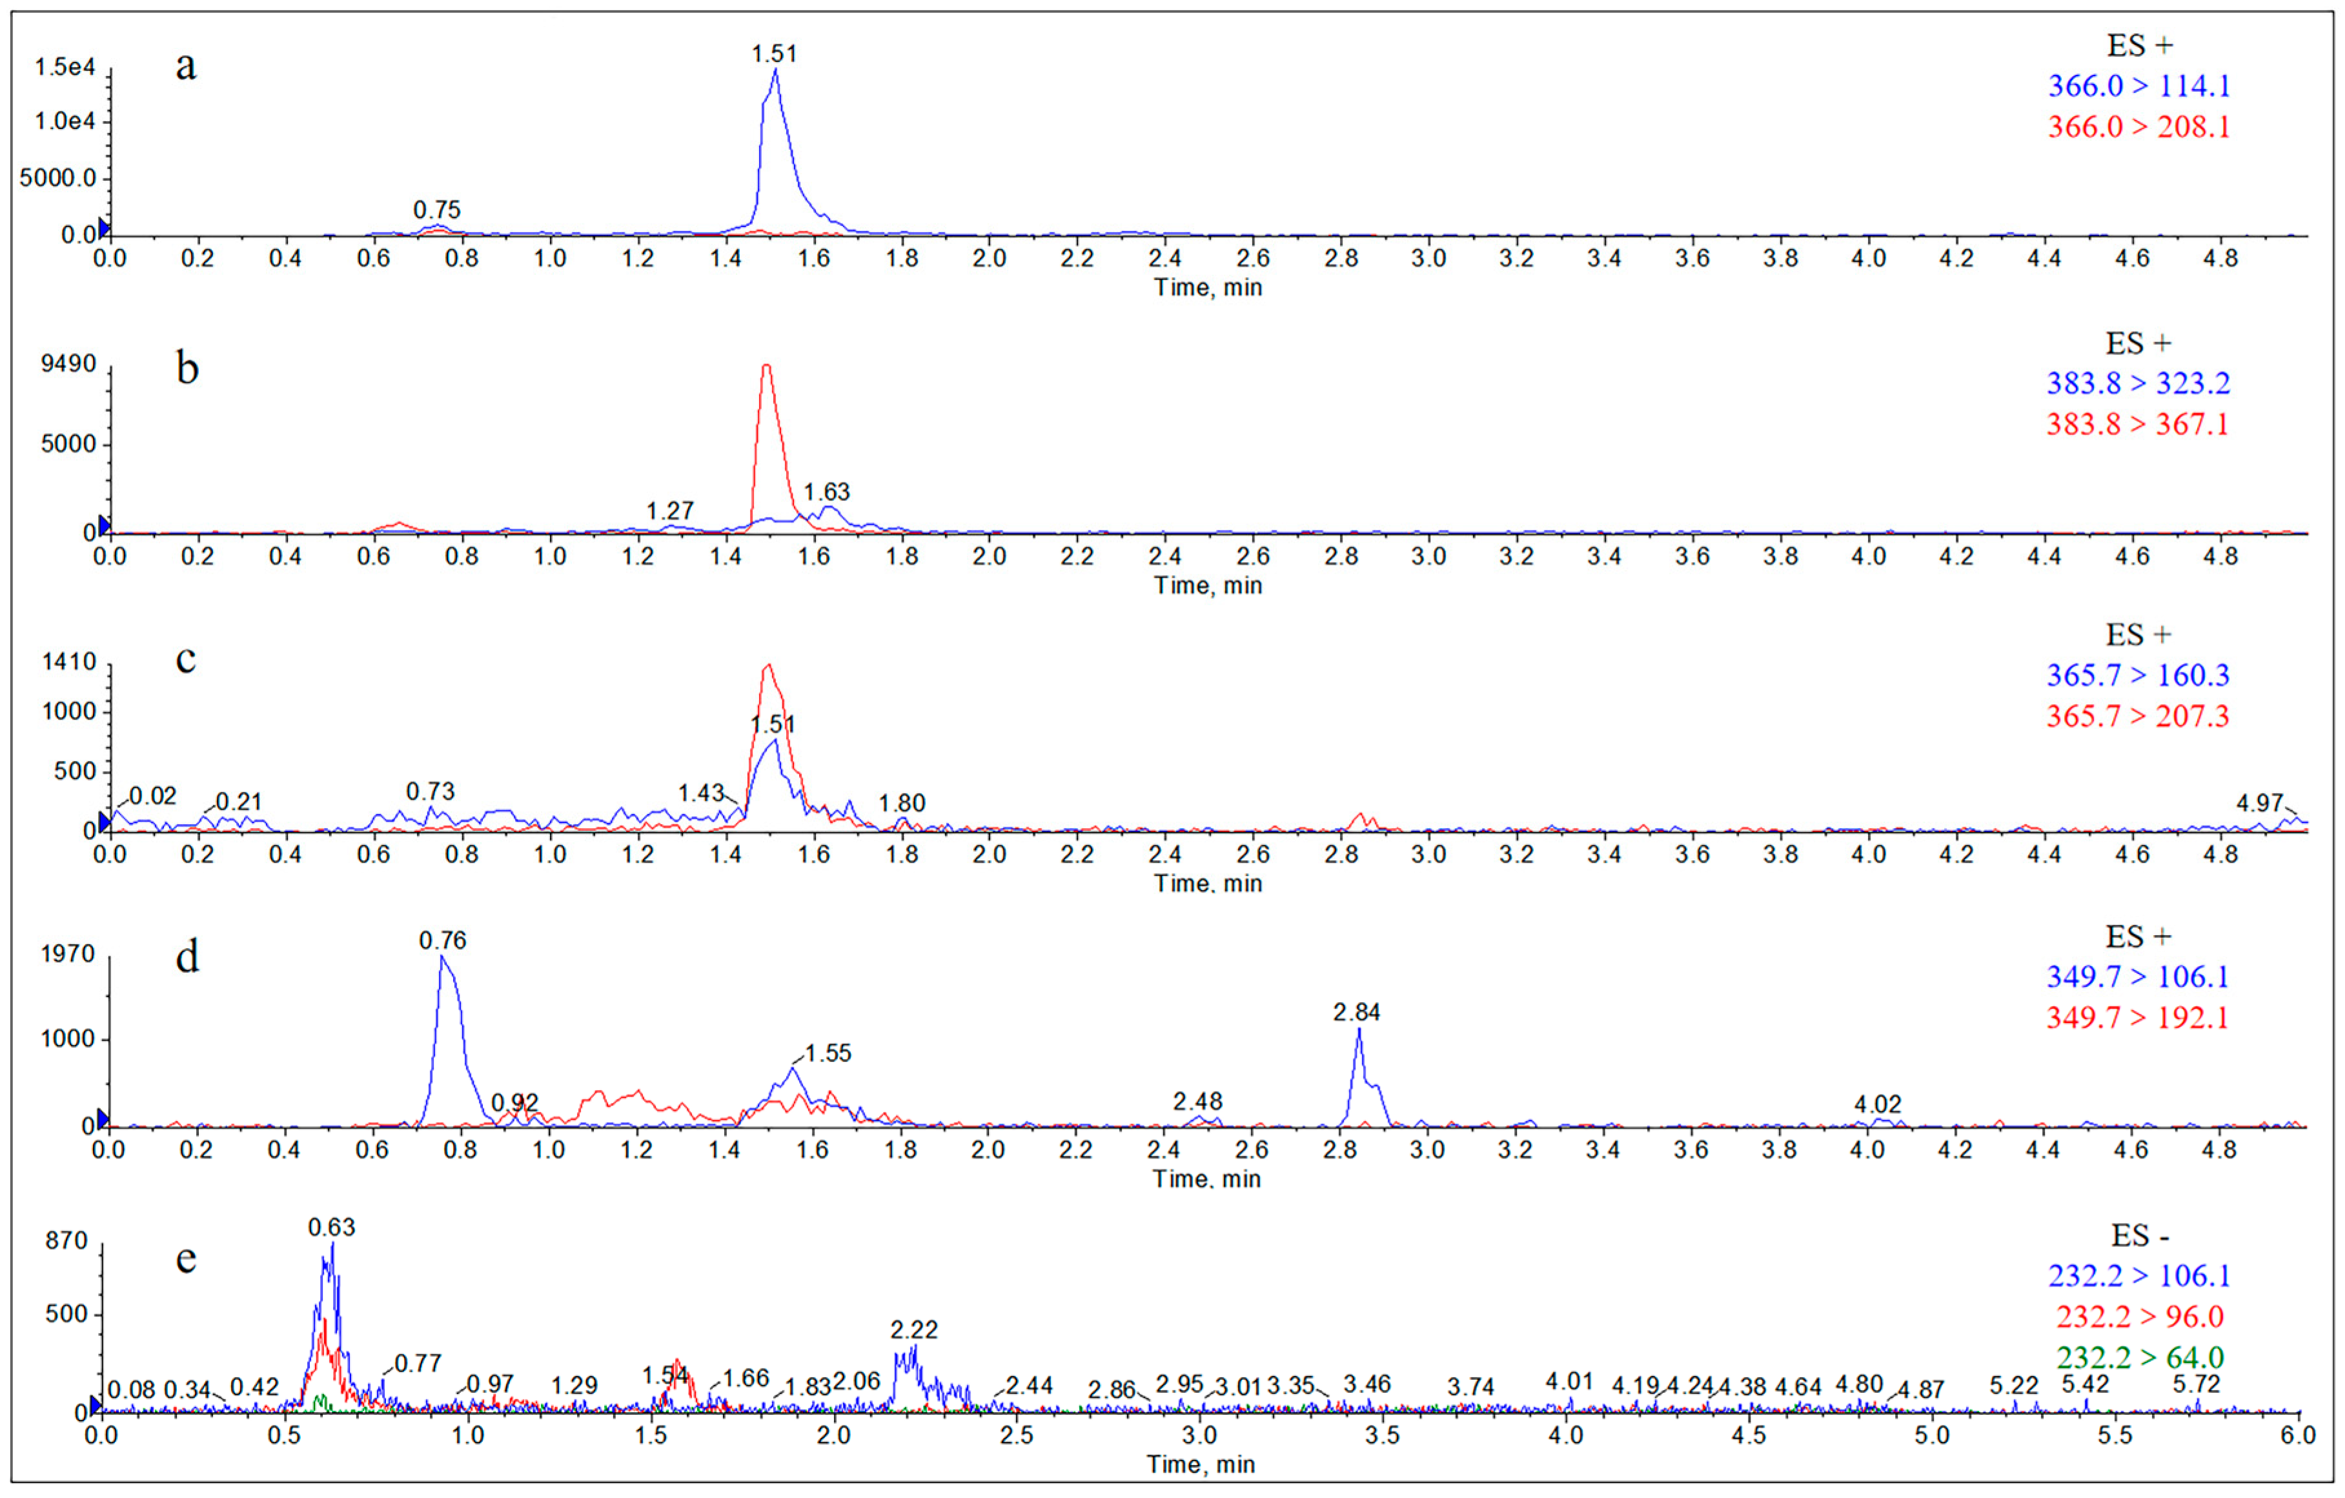Click the blue baseline triangle in panel a
Screen dimensions: 2345x1498
(104, 228)
